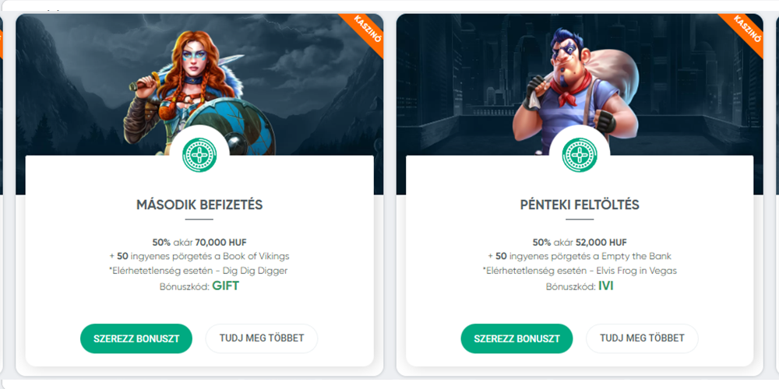779x389 pixels.
Task: Click Tudj Meg Többet under Pénteki Feltöltés
Action: pyautogui.click(x=642, y=338)
